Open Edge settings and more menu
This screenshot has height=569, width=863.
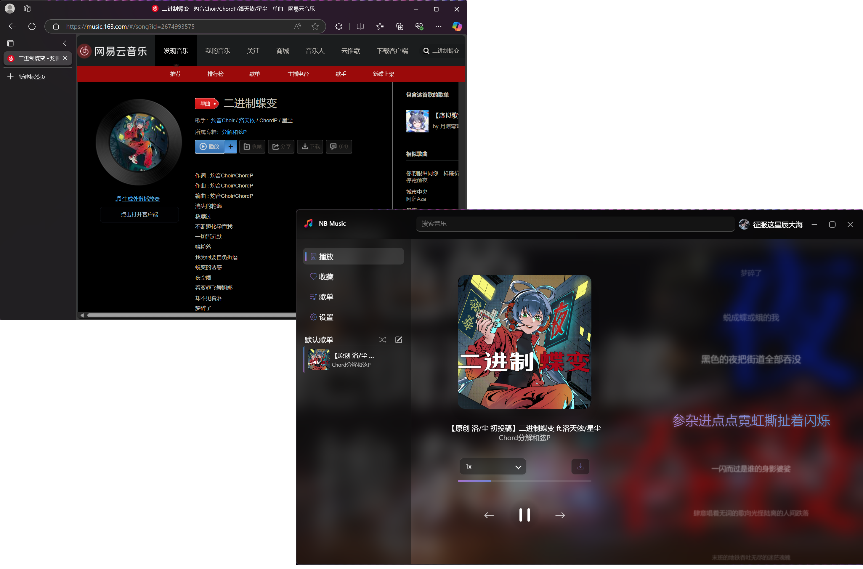pyautogui.click(x=439, y=26)
